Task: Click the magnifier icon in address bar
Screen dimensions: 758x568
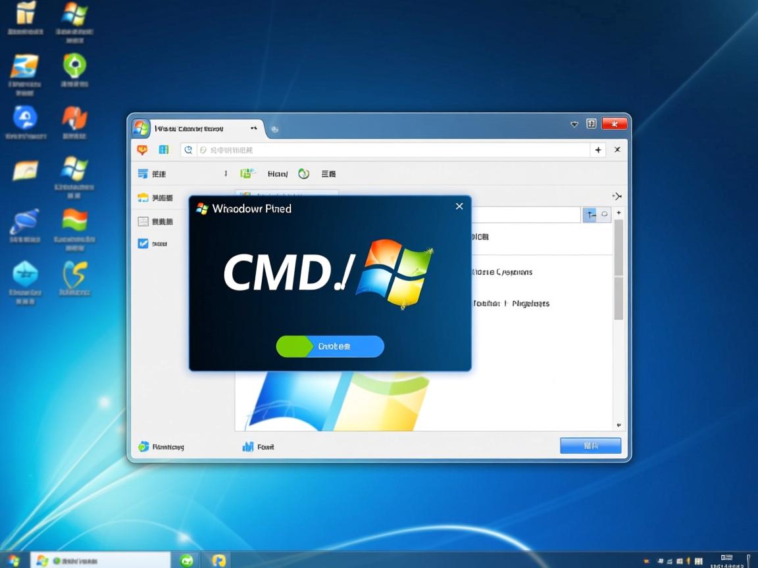Action: coord(188,150)
